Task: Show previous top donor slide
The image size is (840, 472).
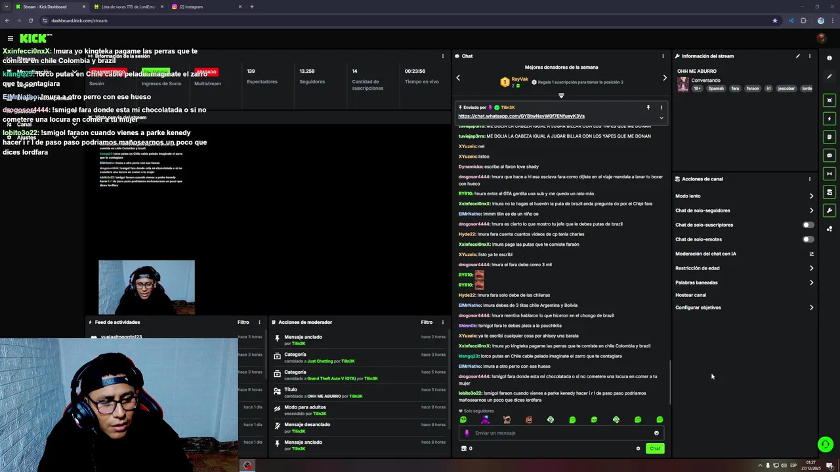Action: (x=458, y=77)
